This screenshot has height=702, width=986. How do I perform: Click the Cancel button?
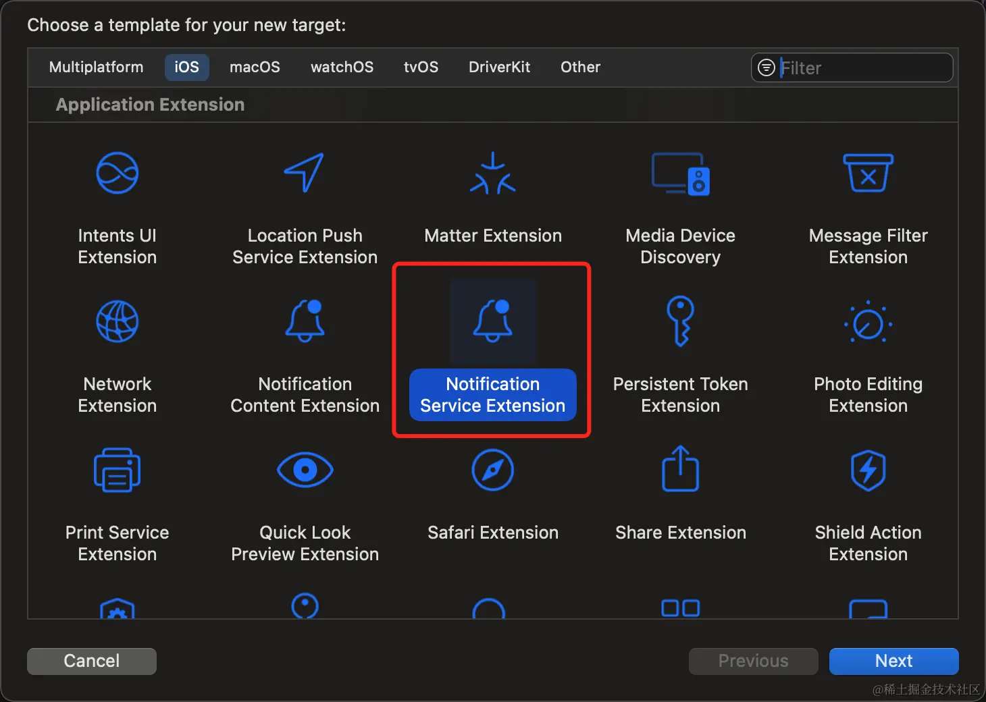coord(92,661)
